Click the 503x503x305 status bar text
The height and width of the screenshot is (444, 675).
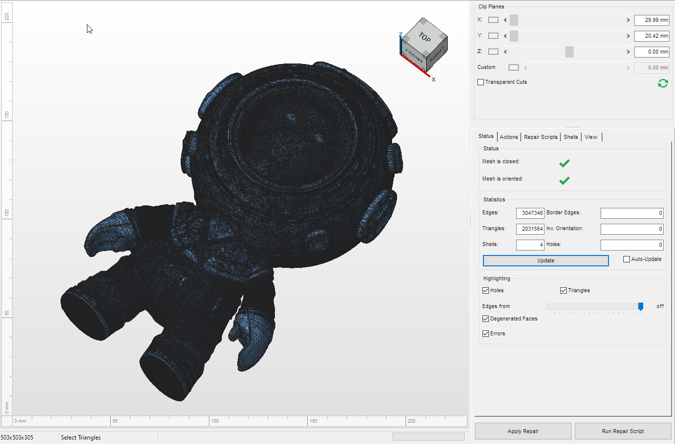[17, 438]
